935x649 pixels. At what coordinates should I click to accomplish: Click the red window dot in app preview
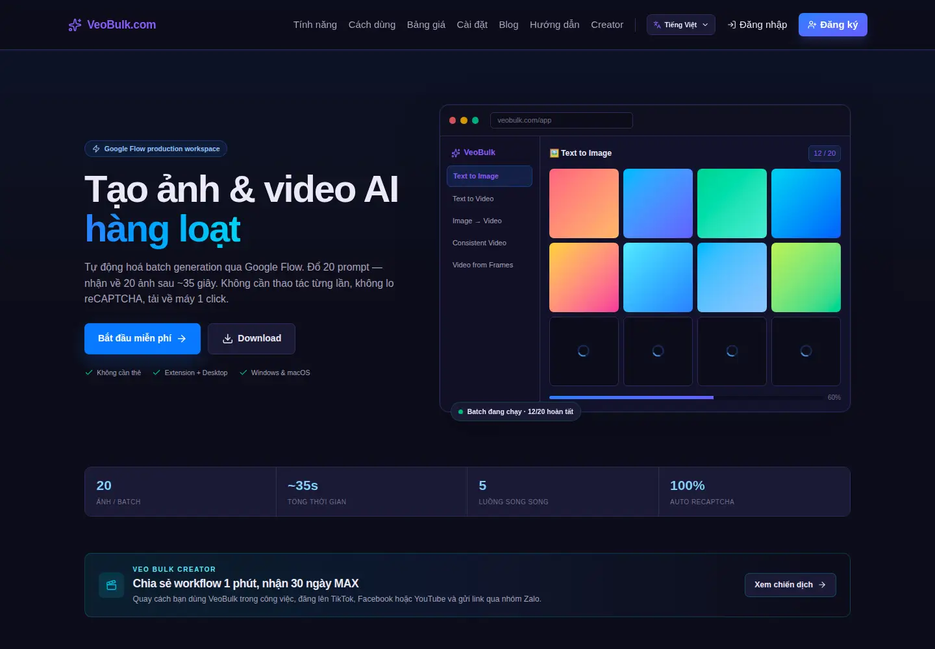[453, 120]
